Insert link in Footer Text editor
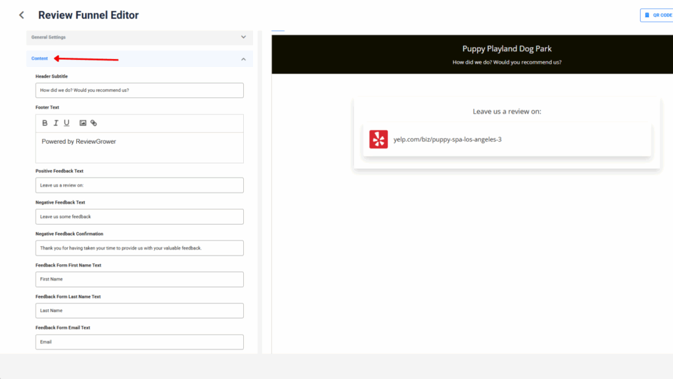 93,123
